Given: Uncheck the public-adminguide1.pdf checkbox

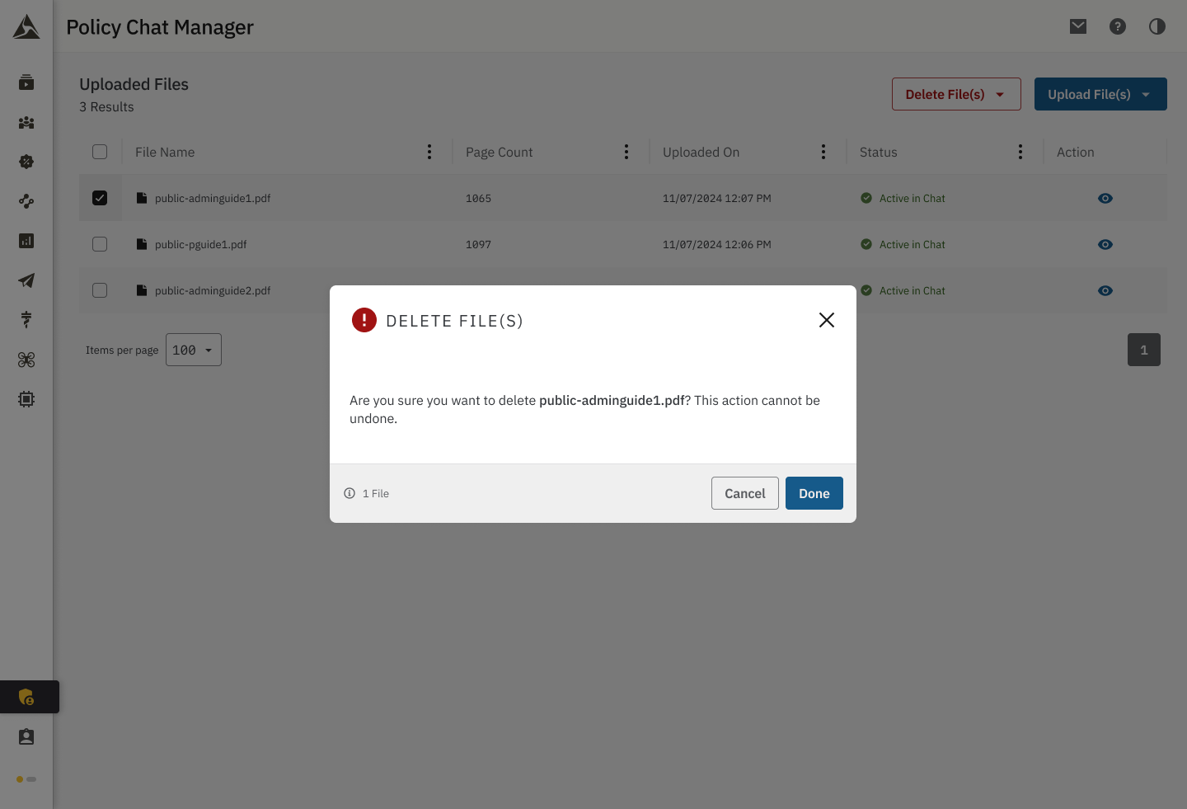Looking at the screenshot, I should point(100,198).
